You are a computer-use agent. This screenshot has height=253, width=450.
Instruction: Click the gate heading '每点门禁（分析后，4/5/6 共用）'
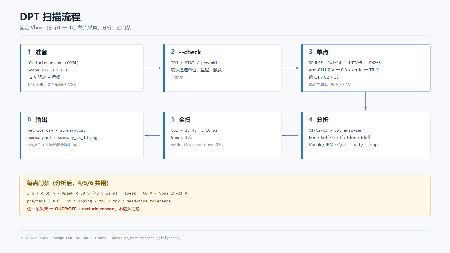click(68, 183)
